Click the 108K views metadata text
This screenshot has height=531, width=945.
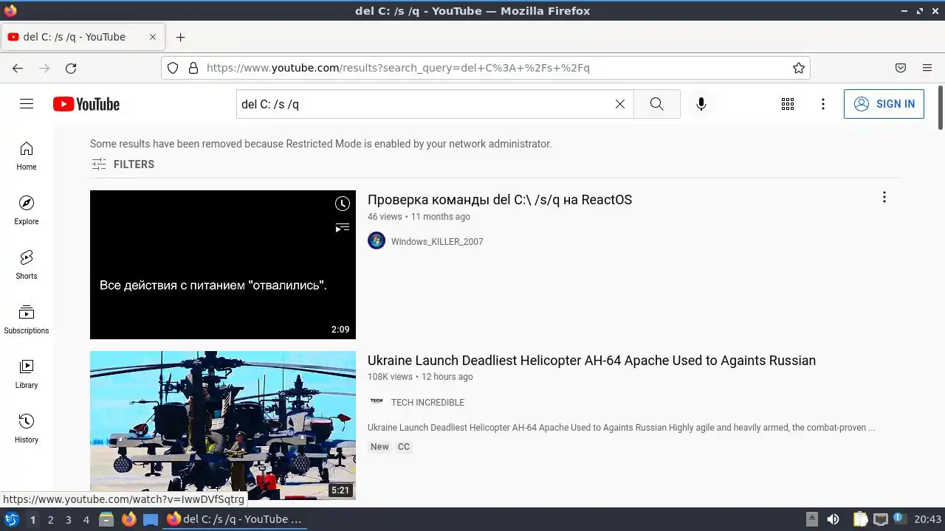click(x=390, y=377)
